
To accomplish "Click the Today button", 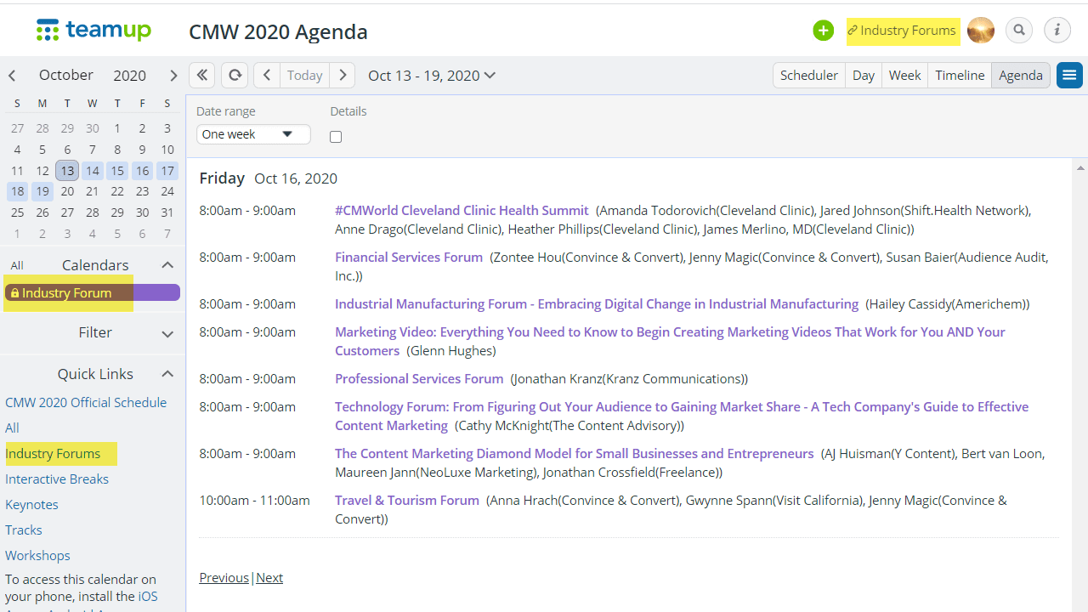I will pos(305,75).
